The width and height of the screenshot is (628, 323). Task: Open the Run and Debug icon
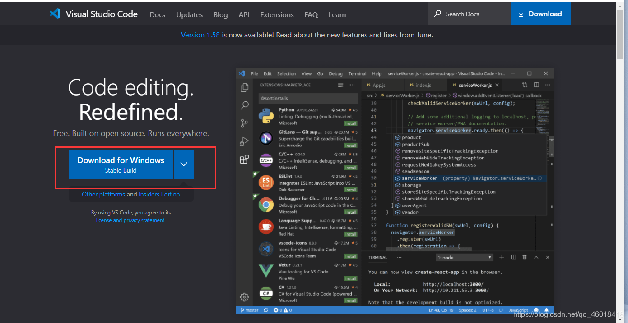[x=244, y=141]
